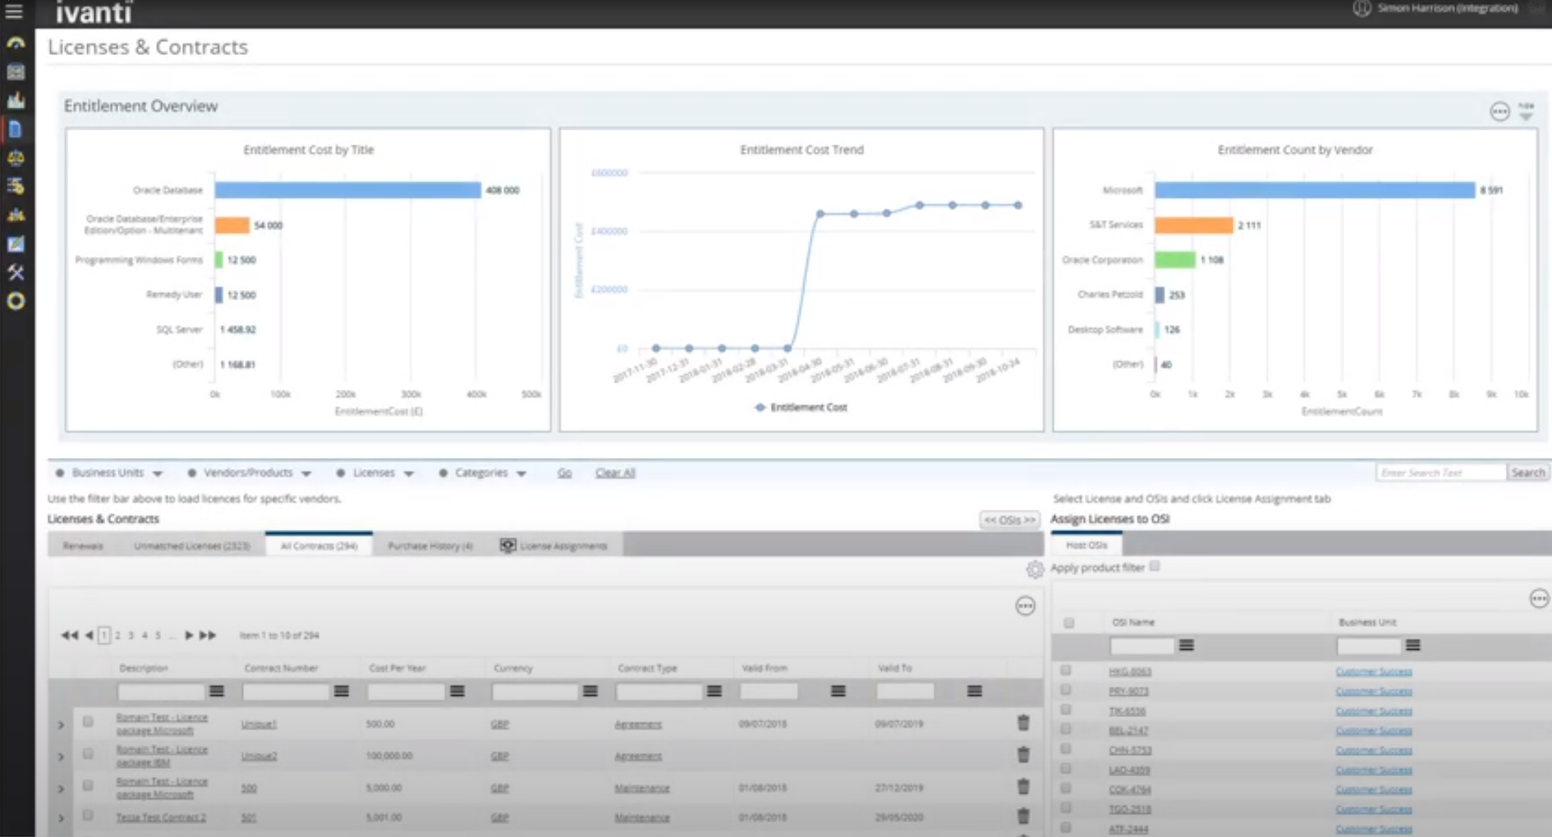Click the Go filter link
Screen dimensions: 1552x837
pyautogui.click(x=564, y=473)
